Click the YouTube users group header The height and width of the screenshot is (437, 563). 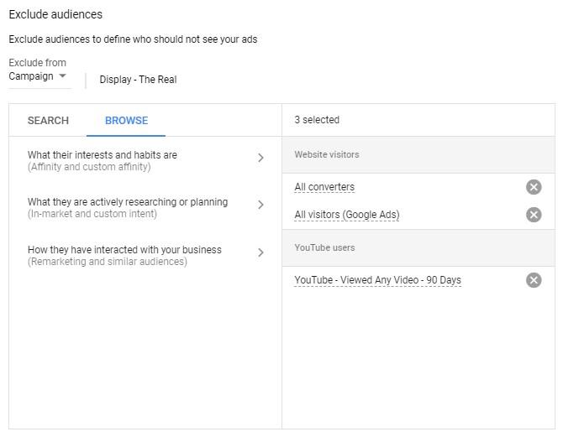coord(324,247)
